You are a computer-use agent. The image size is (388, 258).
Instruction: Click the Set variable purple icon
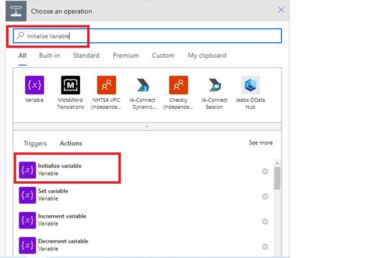coord(28,195)
